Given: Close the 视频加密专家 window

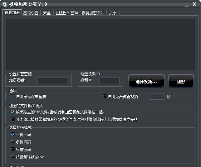Looking at the screenshot, I should [x=194, y=4].
